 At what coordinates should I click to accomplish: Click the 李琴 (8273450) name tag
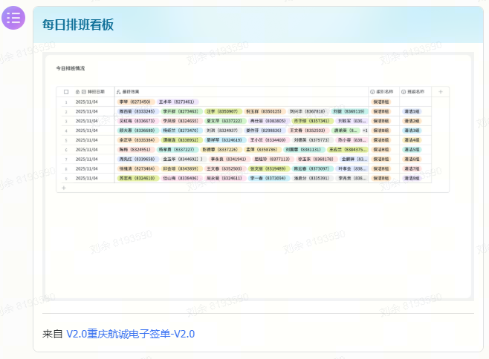135,102
